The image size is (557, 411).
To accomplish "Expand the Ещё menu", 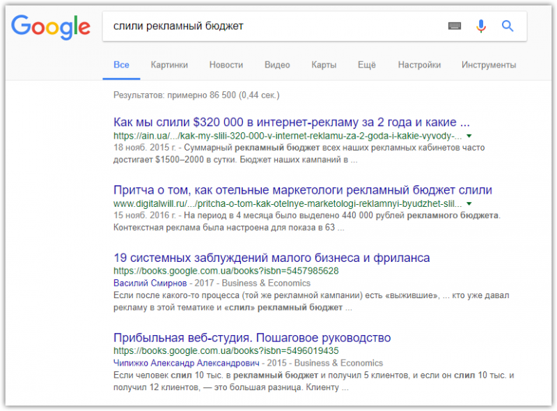I will tap(367, 65).
